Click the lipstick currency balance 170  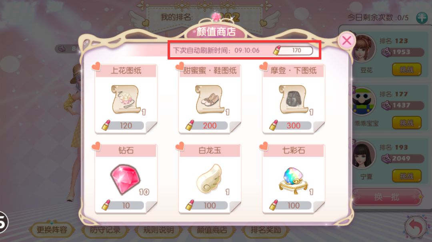point(293,50)
